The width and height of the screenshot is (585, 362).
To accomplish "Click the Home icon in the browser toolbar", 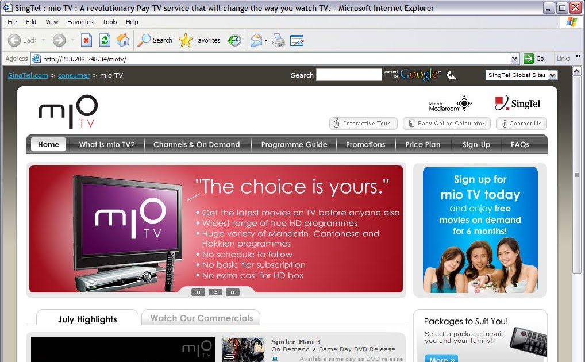I will coord(122,40).
